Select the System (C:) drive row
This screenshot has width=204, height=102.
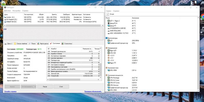(x=10, y=17)
